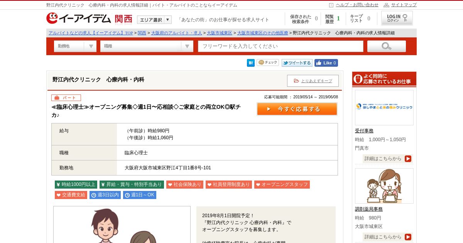Click the ツイートする tweet button

(297, 63)
